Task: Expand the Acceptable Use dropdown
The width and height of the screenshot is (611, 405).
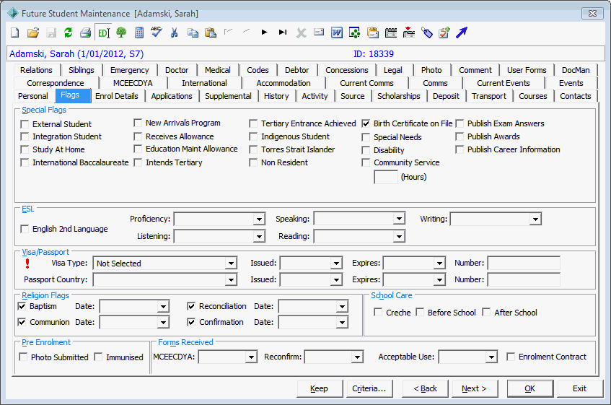Action: point(491,357)
